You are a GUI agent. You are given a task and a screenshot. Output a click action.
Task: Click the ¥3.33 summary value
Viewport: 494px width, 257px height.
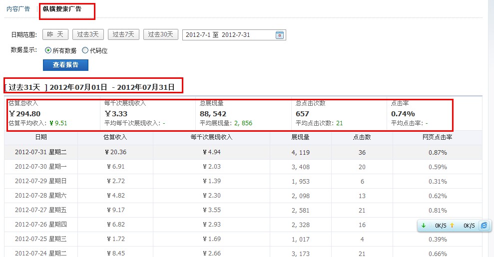[116, 114]
